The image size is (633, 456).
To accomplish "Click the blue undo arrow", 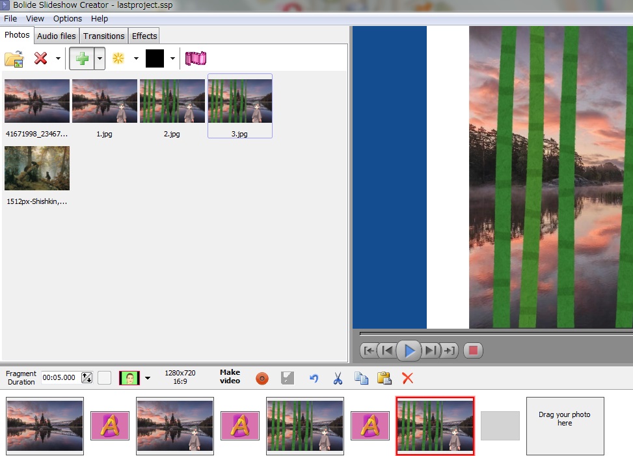I will 314,378.
